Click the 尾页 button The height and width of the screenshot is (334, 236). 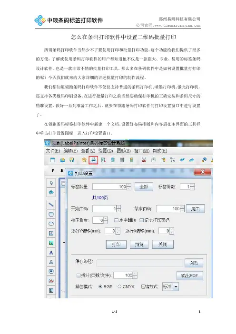click(195, 209)
